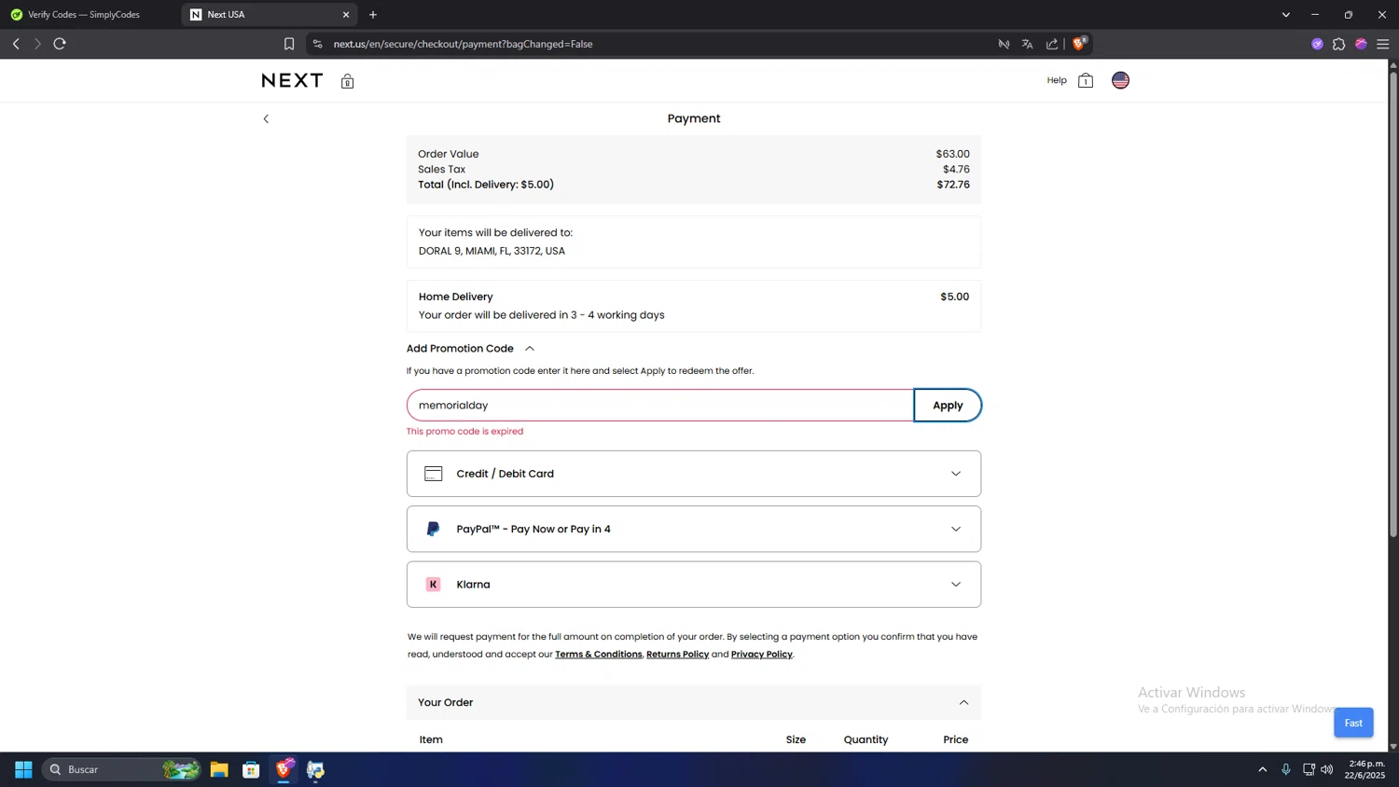
Task: Open the extensions puzzle icon
Action: point(1338,44)
